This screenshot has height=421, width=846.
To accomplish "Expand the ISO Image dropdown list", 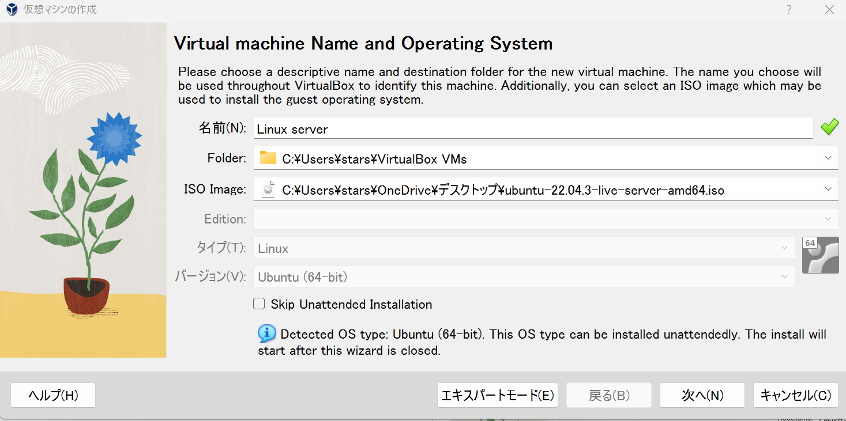I will (828, 189).
